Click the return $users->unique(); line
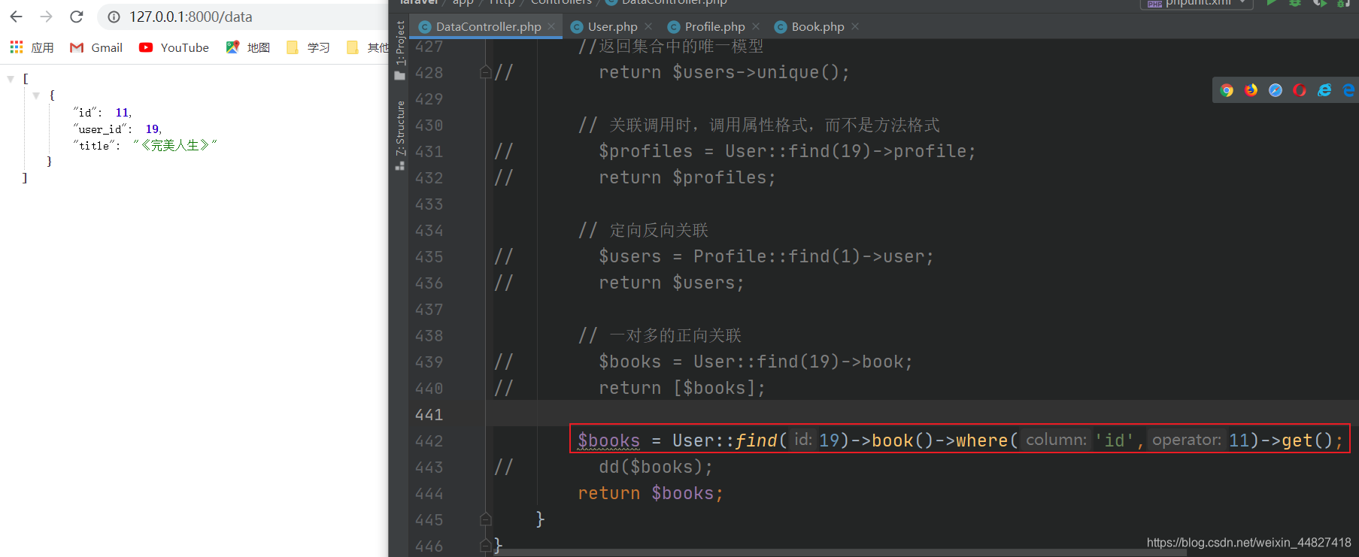Viewport: 1359px width, 557px height. tap(724, 72)
